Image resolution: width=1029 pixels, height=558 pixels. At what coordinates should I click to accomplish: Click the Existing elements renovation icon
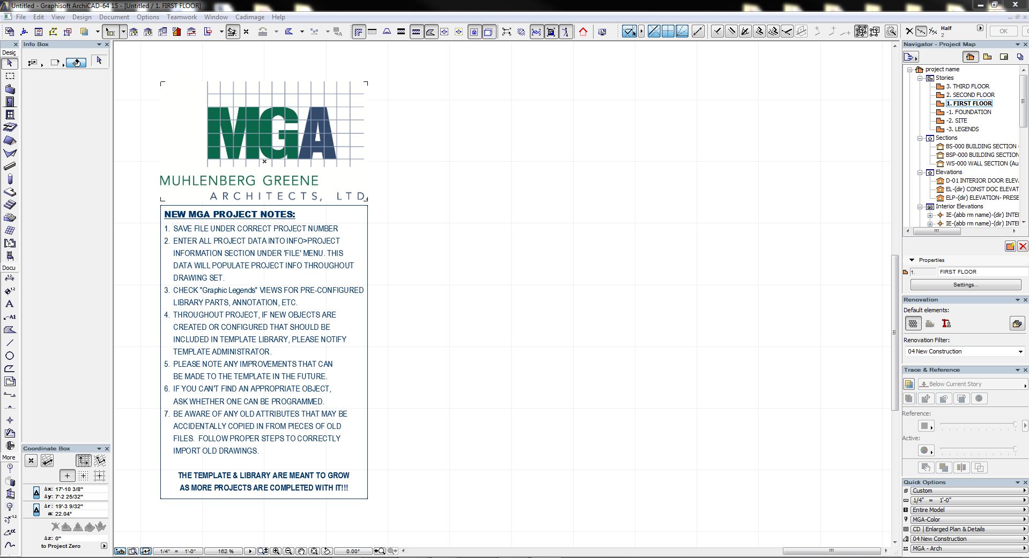tap(913, 323)
